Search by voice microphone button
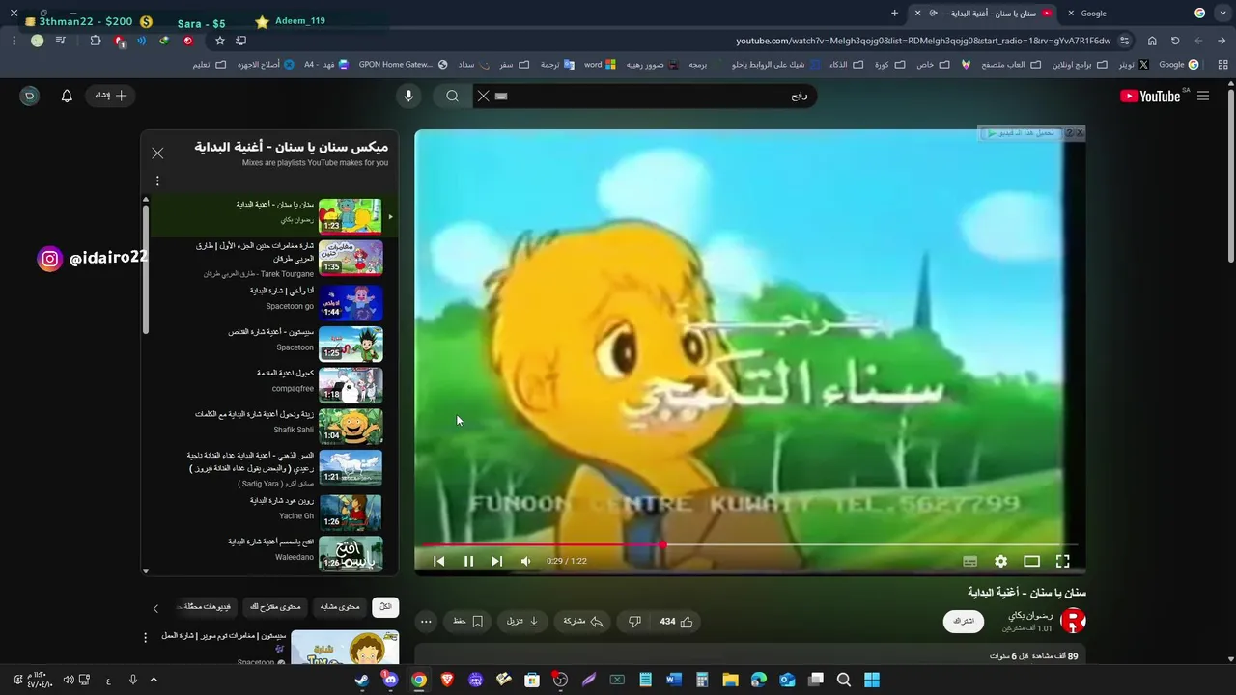The width and height of the screenshot is (1236, 695). tap(408, 96)
